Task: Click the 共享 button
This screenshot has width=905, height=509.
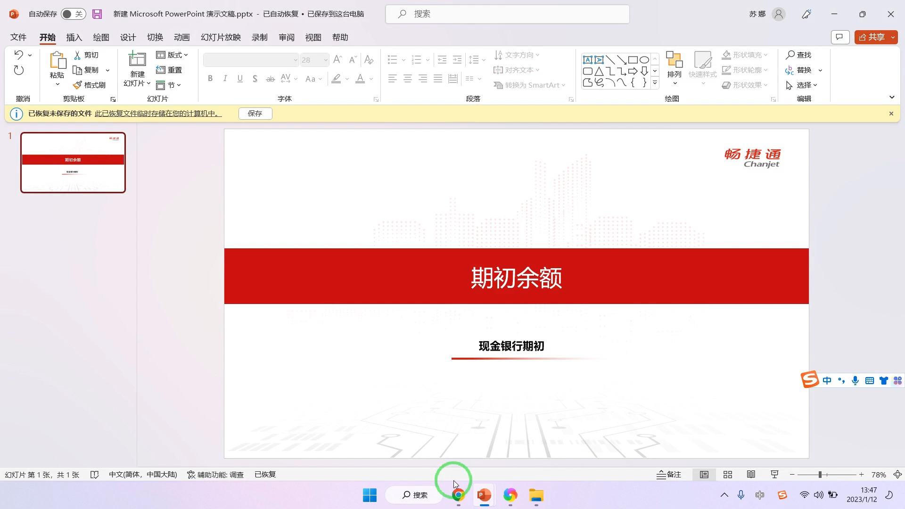Action: click(875, 37)
